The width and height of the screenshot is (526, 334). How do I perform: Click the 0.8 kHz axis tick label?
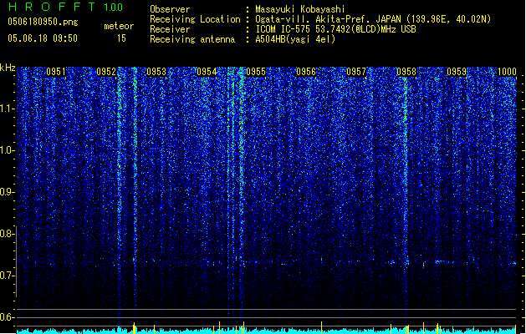click(7, 234)
